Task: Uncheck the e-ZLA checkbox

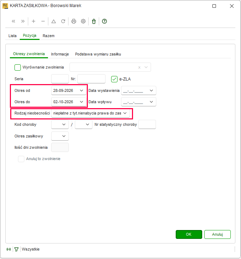Action: [114, 79]
